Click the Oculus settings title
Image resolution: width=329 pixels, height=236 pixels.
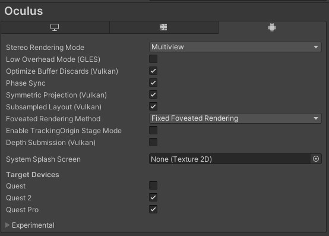(x=24, y=11)
